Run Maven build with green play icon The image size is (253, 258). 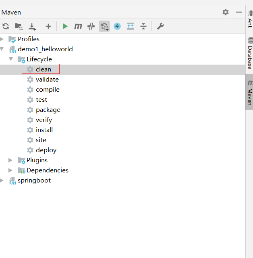pyautogui.click(x=65, y=26)
